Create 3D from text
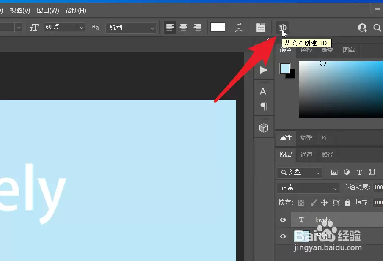This screenshot has width=383, height=261. (282, 27)
